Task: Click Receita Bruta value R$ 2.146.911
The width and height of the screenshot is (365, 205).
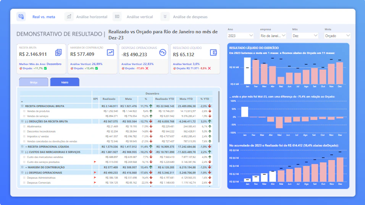Action: pos(33,54)
